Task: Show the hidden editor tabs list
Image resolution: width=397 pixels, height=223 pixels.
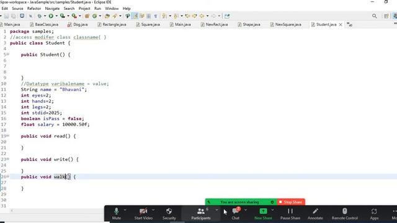Action: click(x=349, y=24)
